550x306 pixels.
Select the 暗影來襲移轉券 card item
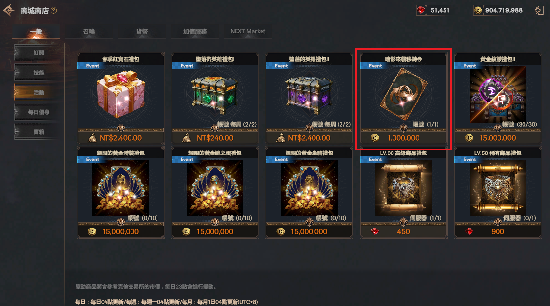403,94
